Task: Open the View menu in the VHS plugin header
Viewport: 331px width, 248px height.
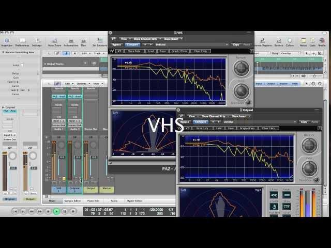Action: [125, 39]
